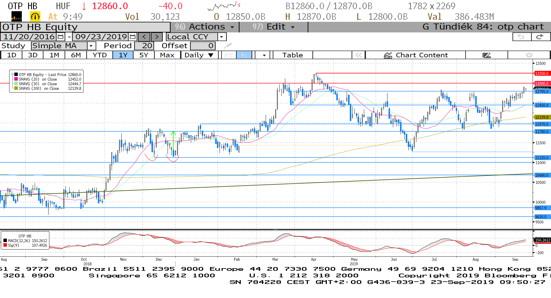This screenshot has width=551, height=298.
Task: Open end date calendar picker
Action: (133, 37)
